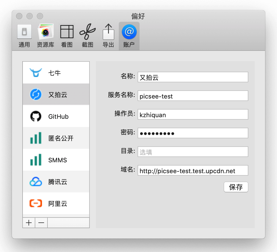Click the 账户 toolbar label
Image resolution: width=277 pixels, height=252 pixels.
click(129, 45)
